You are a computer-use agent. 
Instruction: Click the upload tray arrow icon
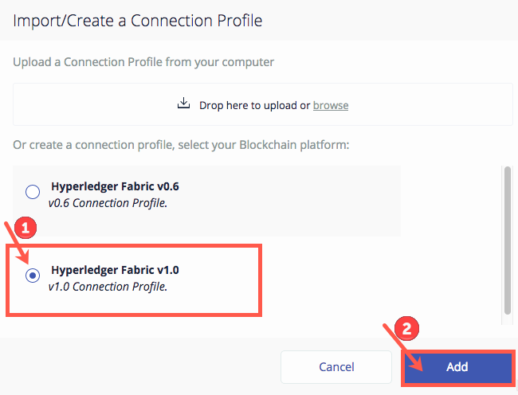tap(183, 103)
